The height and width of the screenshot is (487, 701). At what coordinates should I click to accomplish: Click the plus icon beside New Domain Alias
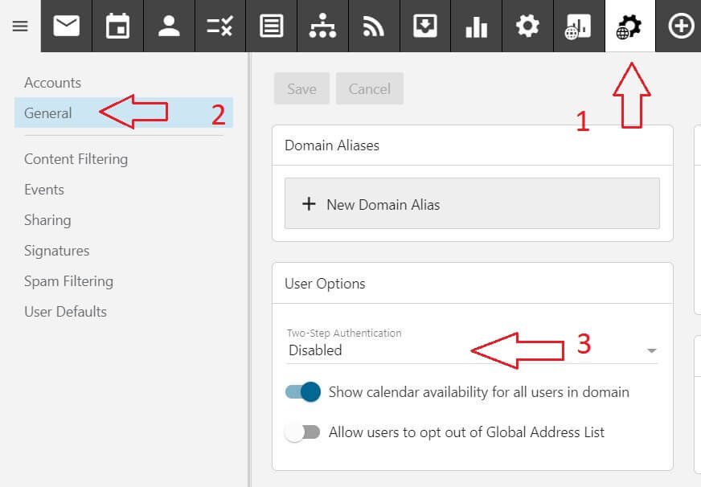[x=309, y=204]
